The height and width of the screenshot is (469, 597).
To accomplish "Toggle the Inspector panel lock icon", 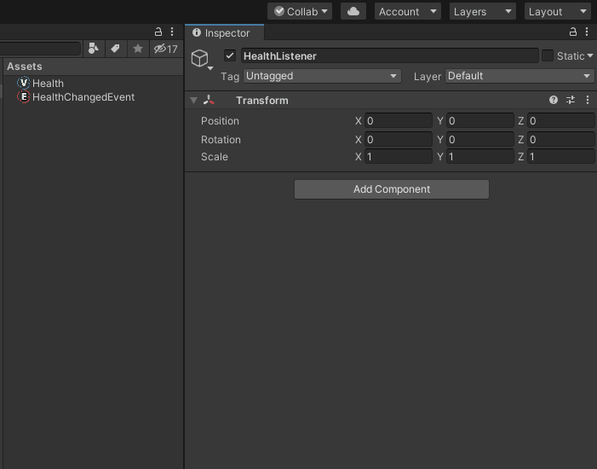I will (x=572, y=32).
